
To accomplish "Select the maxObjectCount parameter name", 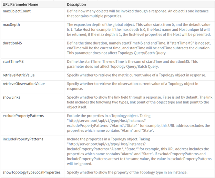I will click(x=17, y=11).
